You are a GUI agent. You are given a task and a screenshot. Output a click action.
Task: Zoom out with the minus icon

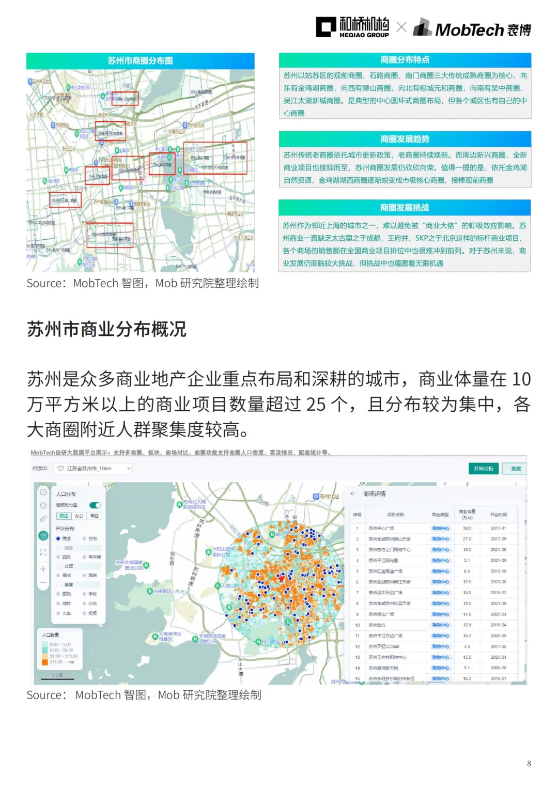click(x=43, y=582)
